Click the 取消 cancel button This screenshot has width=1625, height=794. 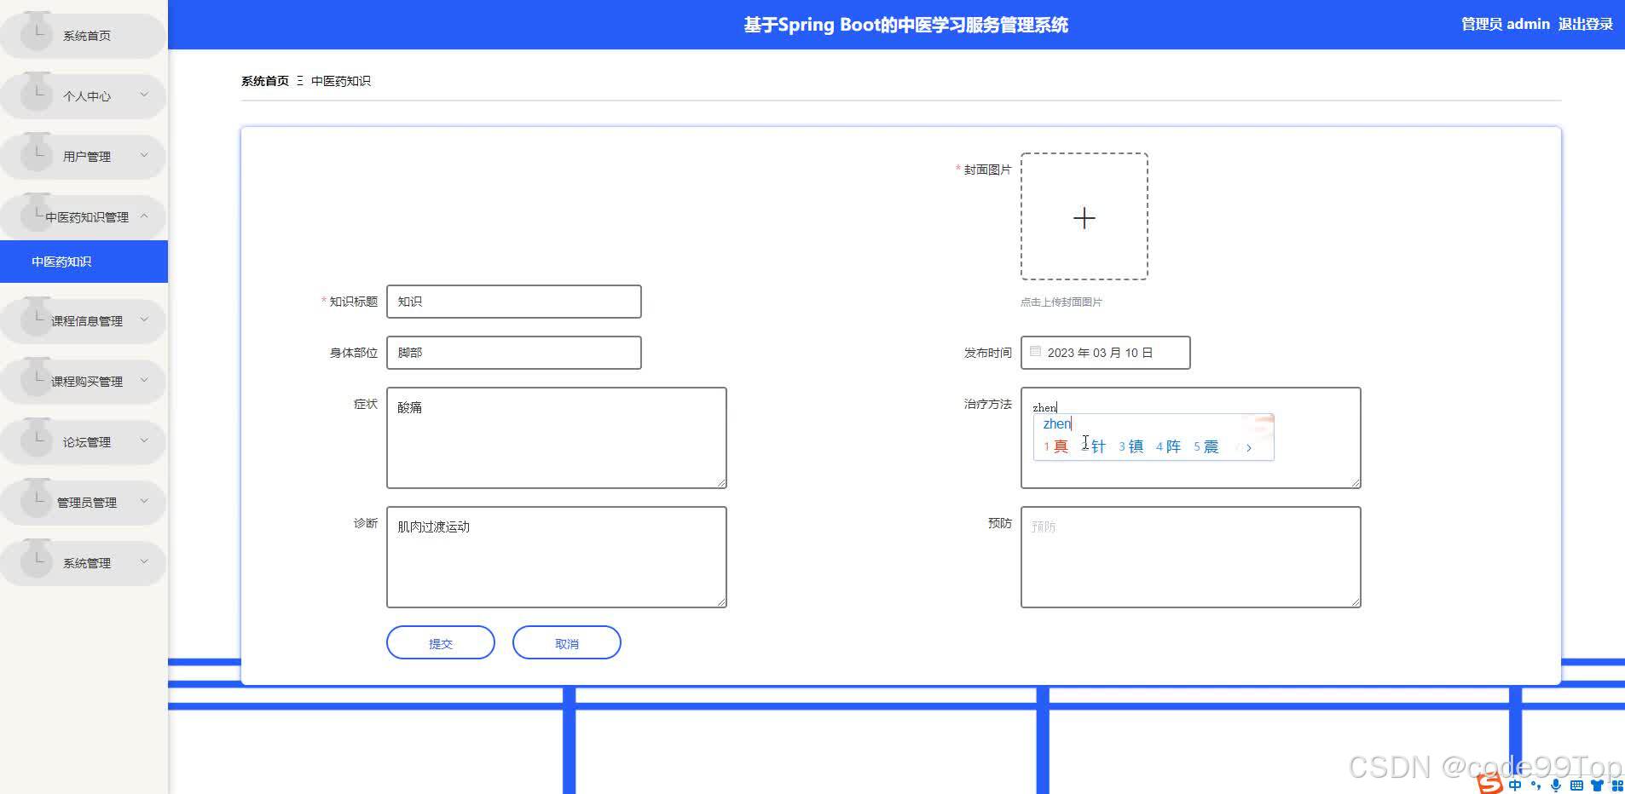[567, 642]
